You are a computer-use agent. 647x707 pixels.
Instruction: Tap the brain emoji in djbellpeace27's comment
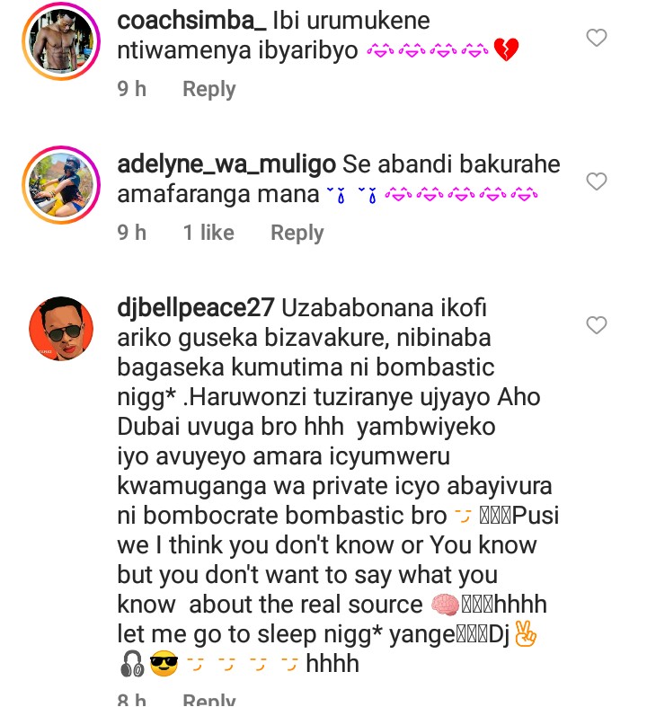pyautogui.click(x=445, y=605)
